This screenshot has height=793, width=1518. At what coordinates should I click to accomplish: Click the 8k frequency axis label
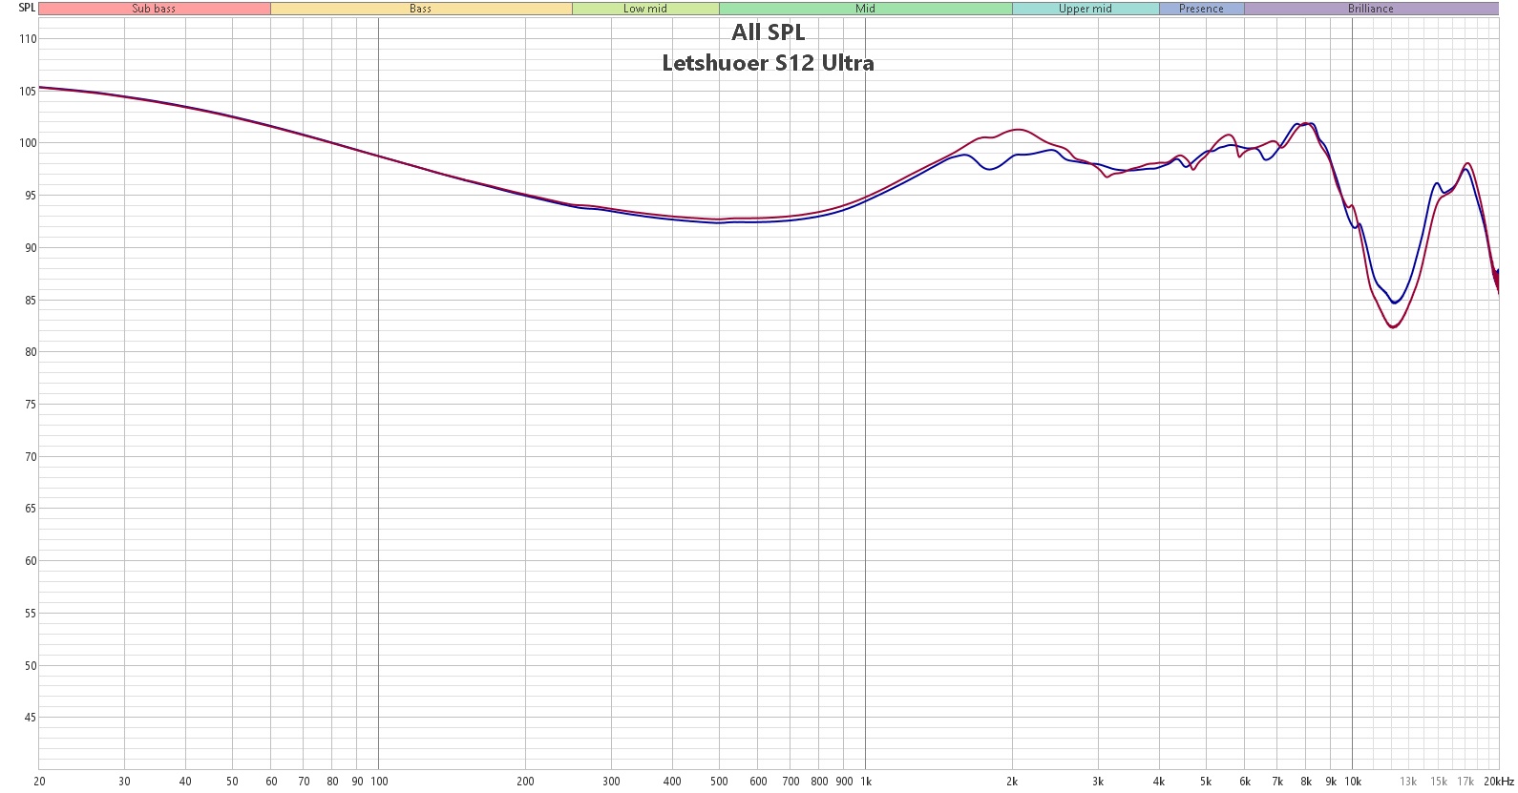pyautogui.click(x=1306, y=782)
